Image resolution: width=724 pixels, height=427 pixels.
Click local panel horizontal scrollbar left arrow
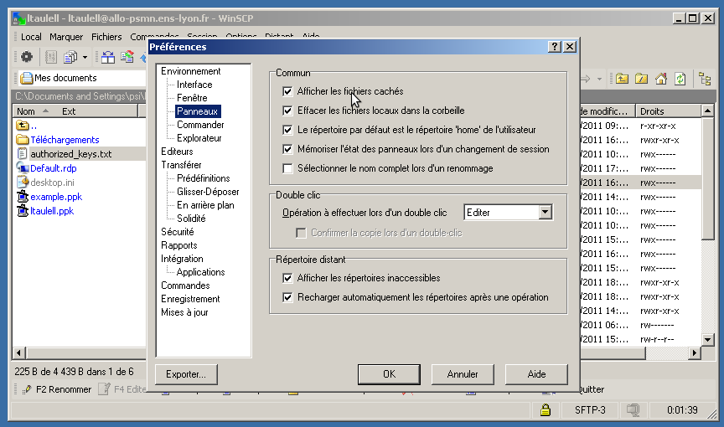18,353
